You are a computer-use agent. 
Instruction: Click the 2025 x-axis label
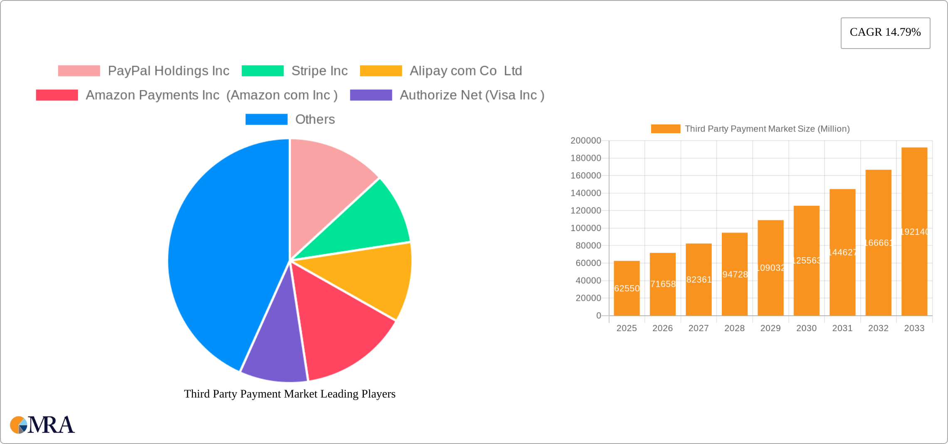point(627,328)
